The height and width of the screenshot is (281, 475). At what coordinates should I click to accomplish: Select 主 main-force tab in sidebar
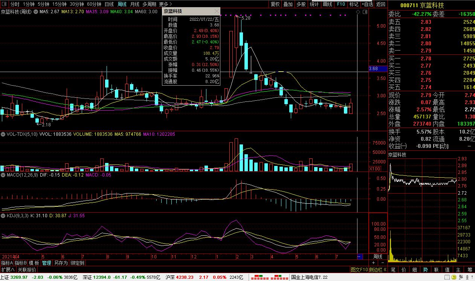pos(458,270)
